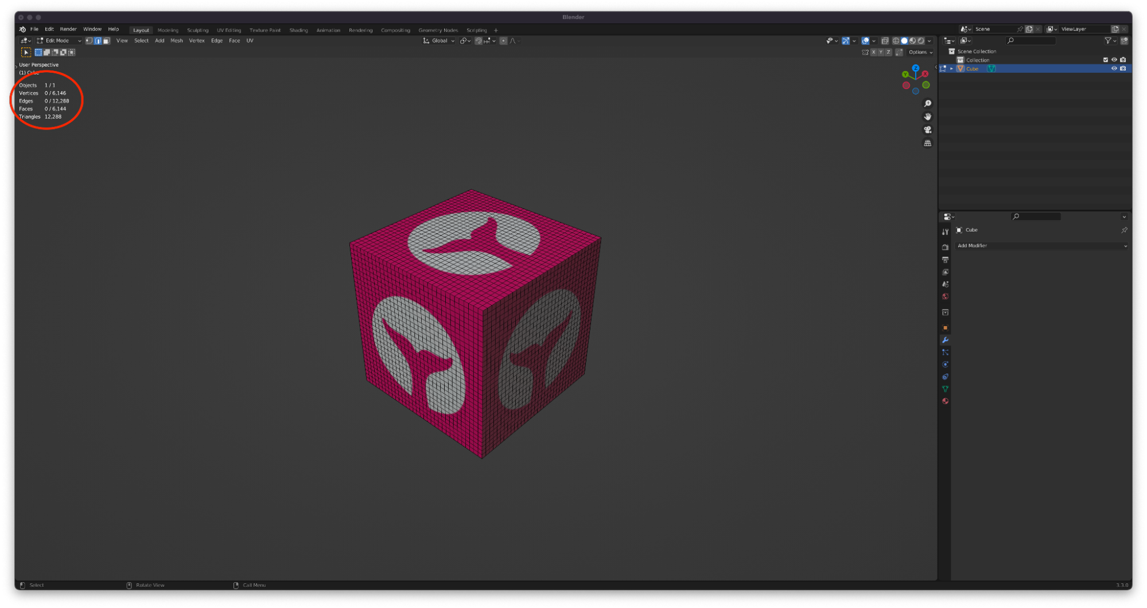Click the hand pan view icon
1147x608 pixels.
pyautogui.click(x=927, y=117)
